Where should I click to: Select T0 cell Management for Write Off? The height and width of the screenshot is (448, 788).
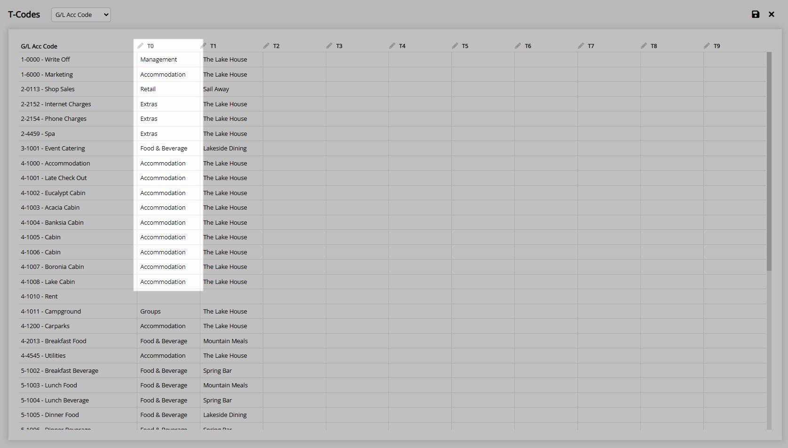[168, 60]
